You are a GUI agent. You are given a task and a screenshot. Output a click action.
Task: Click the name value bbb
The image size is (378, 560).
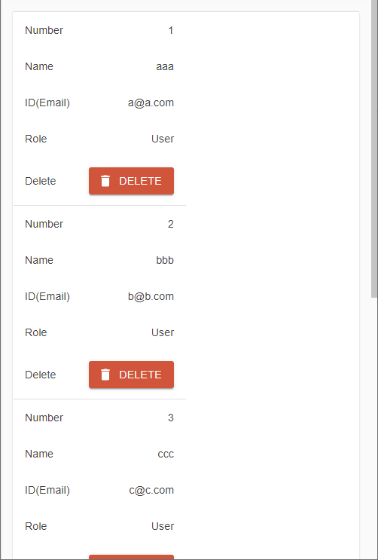[165, 260]
